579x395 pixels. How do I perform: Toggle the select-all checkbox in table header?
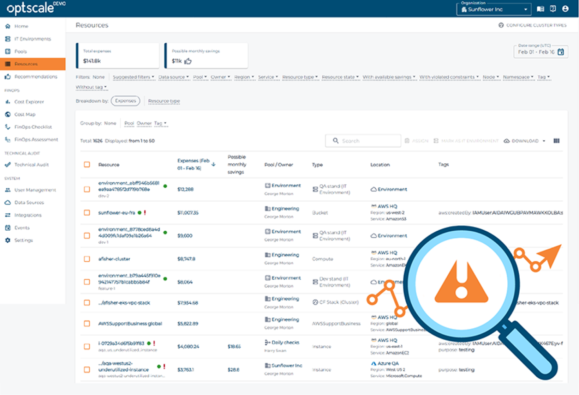click(87, 164)
